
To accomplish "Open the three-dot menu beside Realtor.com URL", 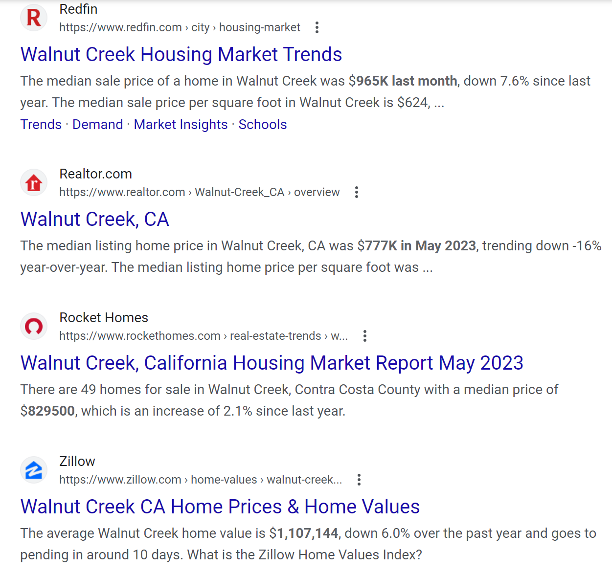I will pyautogui.click(x=357, y=192).
